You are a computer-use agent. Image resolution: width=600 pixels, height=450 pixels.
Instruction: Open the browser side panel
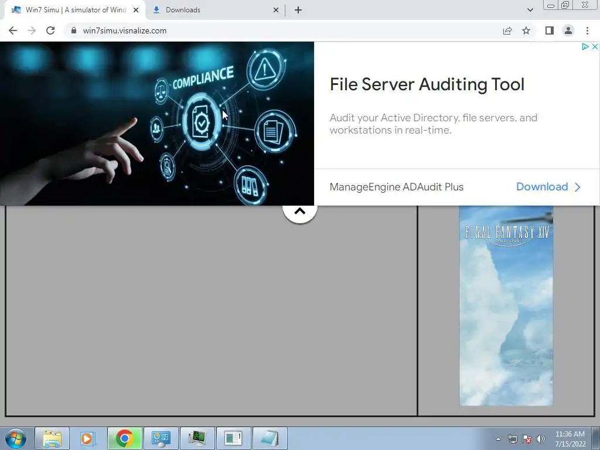(x=550, y=30)
